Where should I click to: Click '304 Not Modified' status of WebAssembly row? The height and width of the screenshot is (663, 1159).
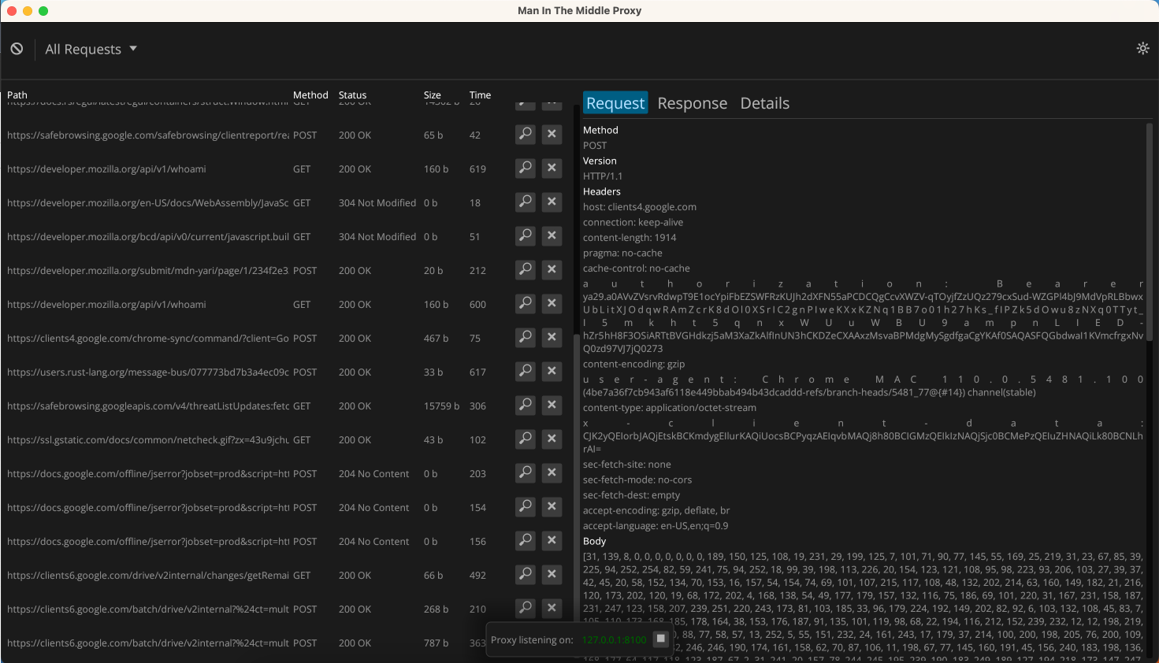pyautogui.click(x=377, y=203)
